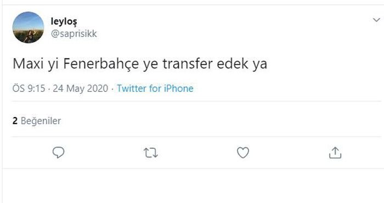384x203 pixels.
Task: Click the year 2020 in the timestamp
Action: (x=98, y=89)
